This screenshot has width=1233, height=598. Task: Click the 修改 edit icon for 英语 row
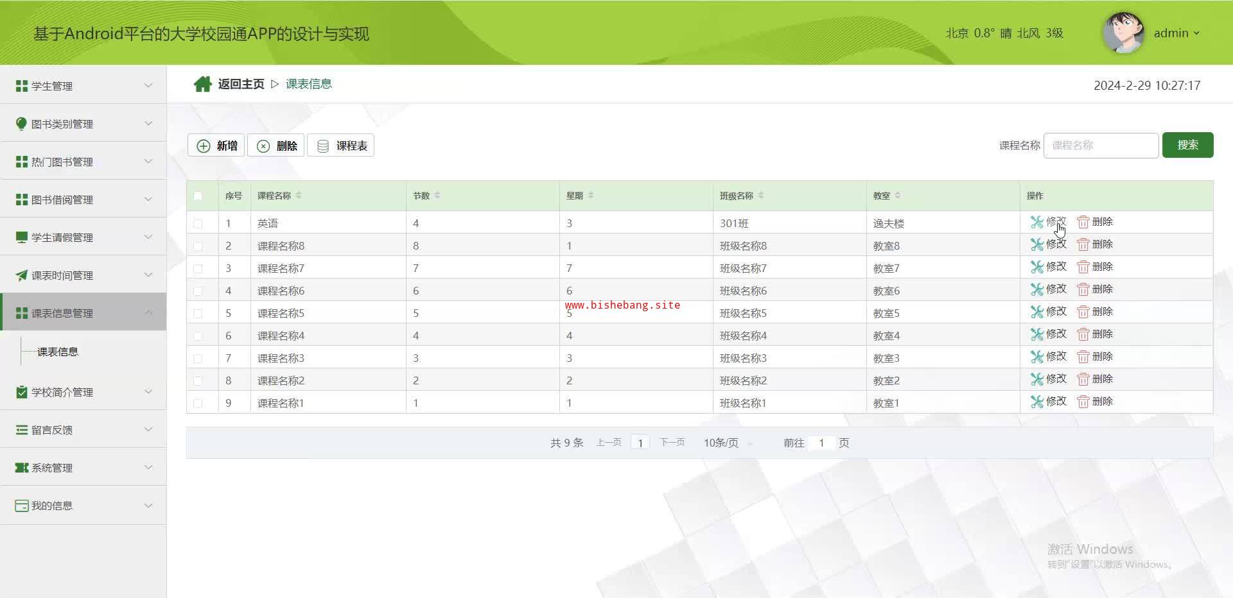coord(1036,222)
